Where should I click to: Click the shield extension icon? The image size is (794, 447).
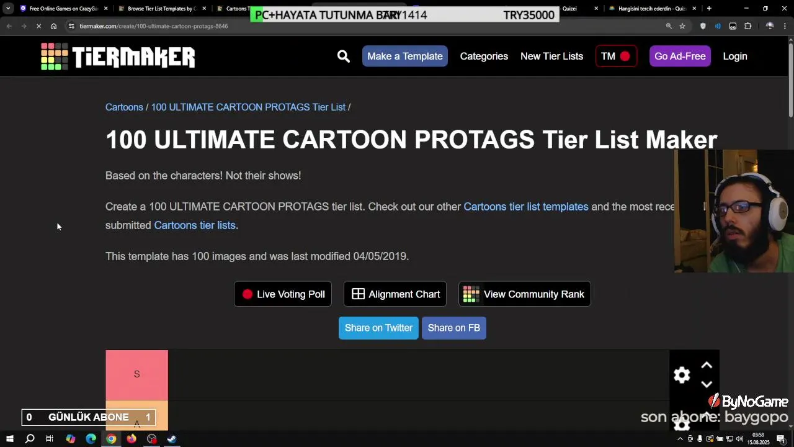coord(703,26)
